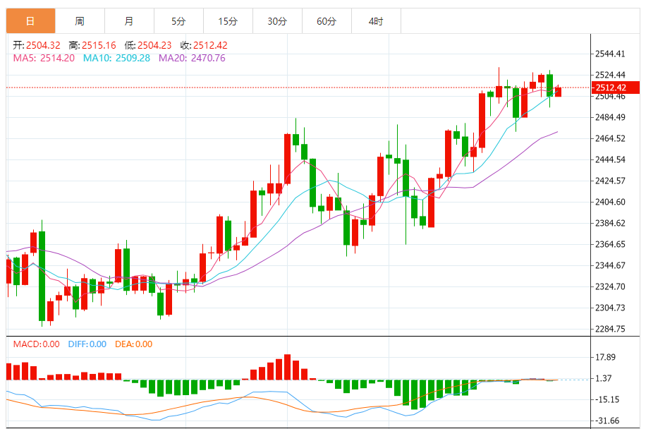Viewport: 646px width, 429px height.
Task: Open the 60分 timeframe tab
Action: coord(327,21)
